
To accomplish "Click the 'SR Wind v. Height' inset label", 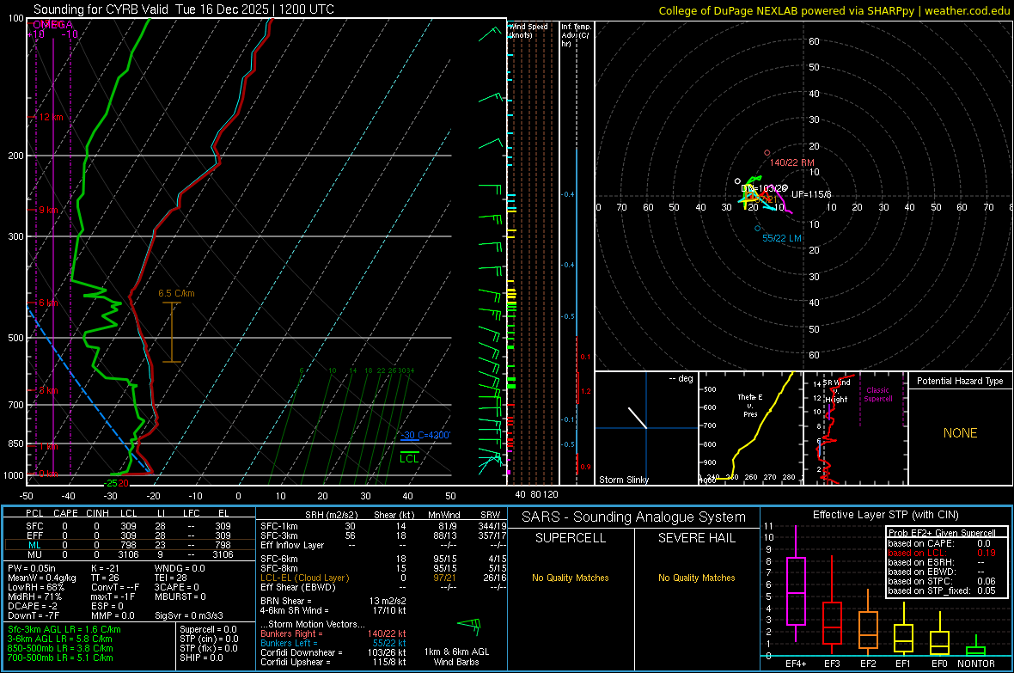I will tap(837, 391).
